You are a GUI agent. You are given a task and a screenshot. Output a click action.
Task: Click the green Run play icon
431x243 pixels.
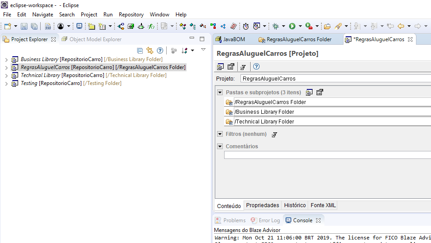click(292, 26)
